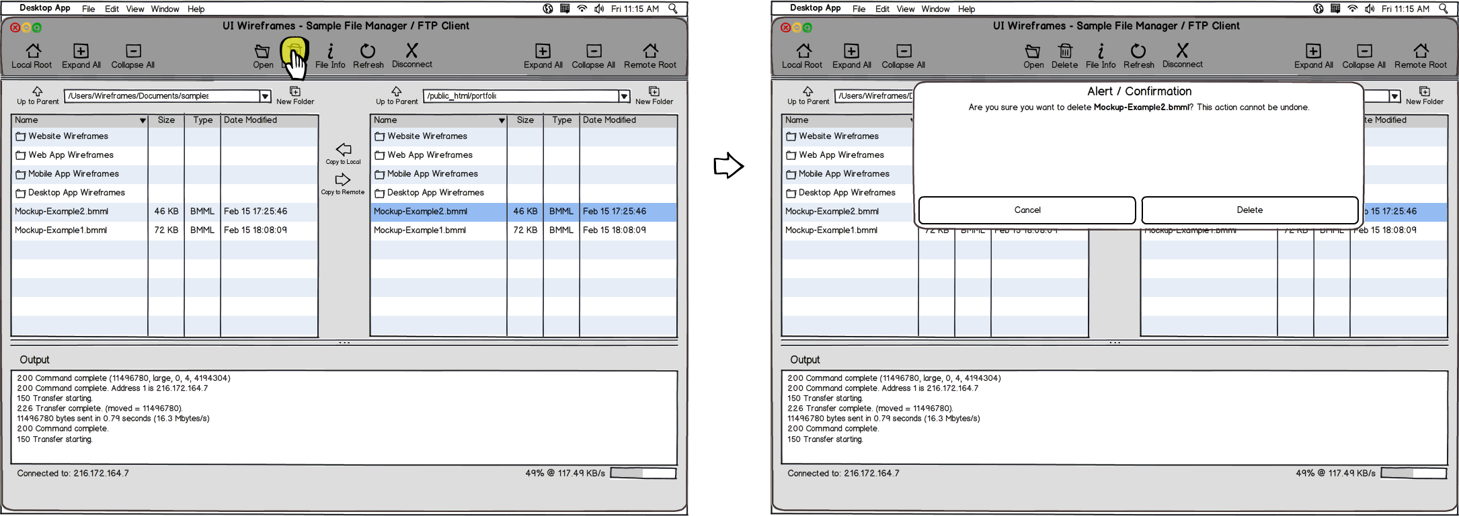1459x516 pixels.
Task: Open Desktop App menu in alert window menu bar
Action: (x=815, y=8)
